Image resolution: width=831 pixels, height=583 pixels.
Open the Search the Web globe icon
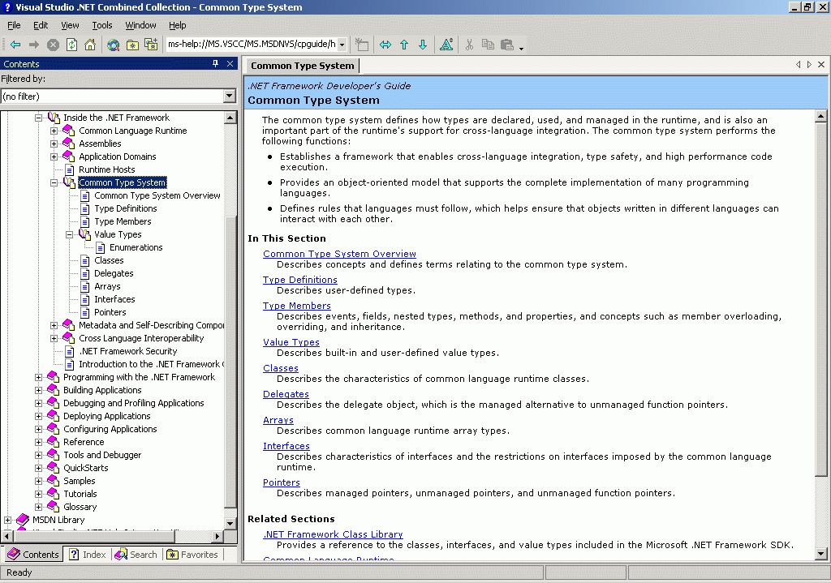113,45
